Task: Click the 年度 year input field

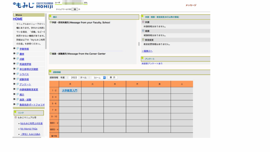Action: pos(73,77)
